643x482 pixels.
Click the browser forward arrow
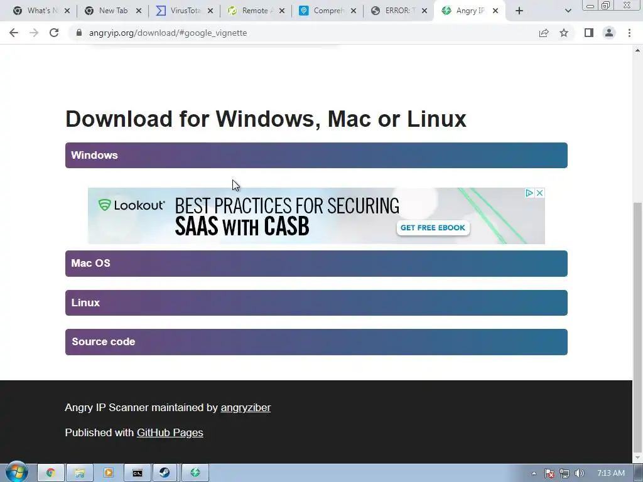click(x=34, y=33)
